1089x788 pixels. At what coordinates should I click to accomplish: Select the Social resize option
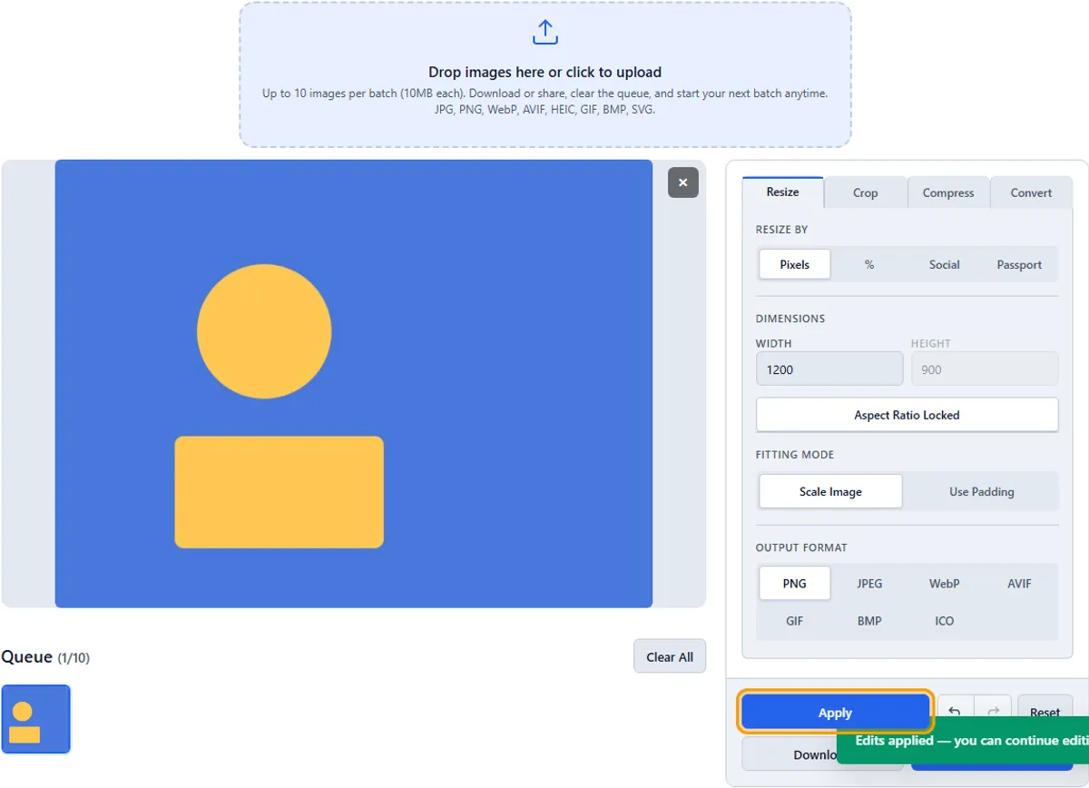coord(944,265)
